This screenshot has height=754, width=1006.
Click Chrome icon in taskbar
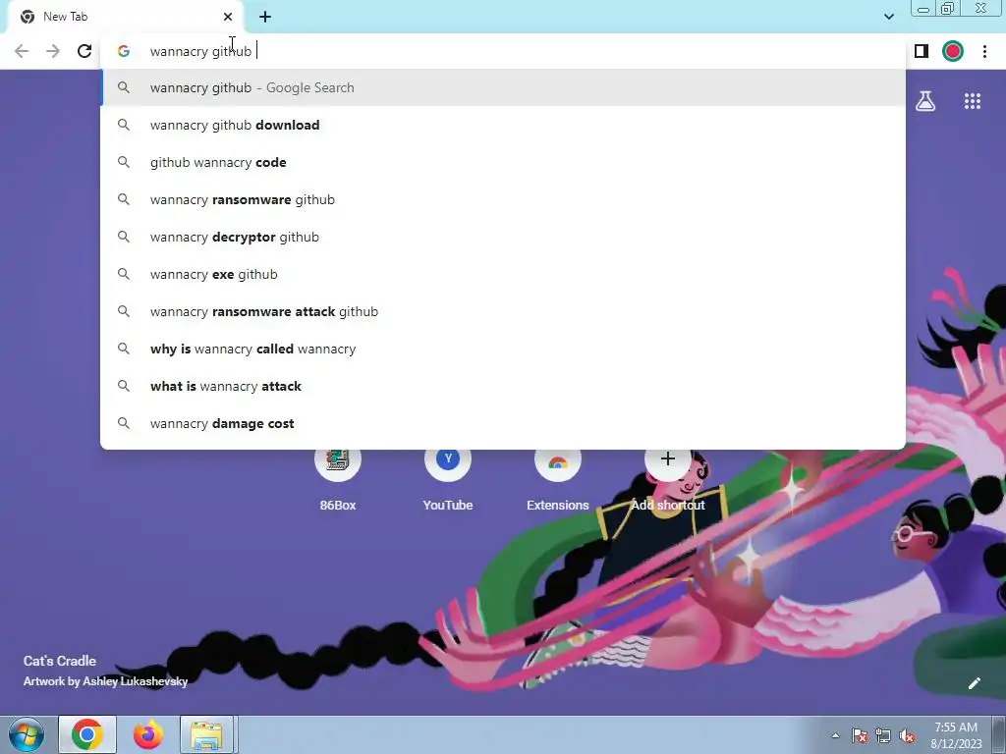(87, 734)
